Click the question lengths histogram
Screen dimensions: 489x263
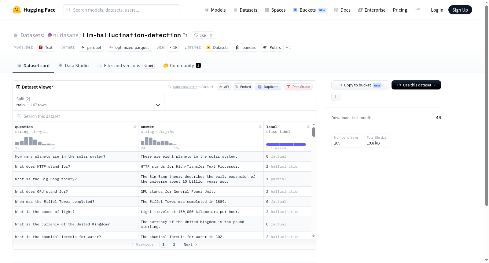point(35,141)
